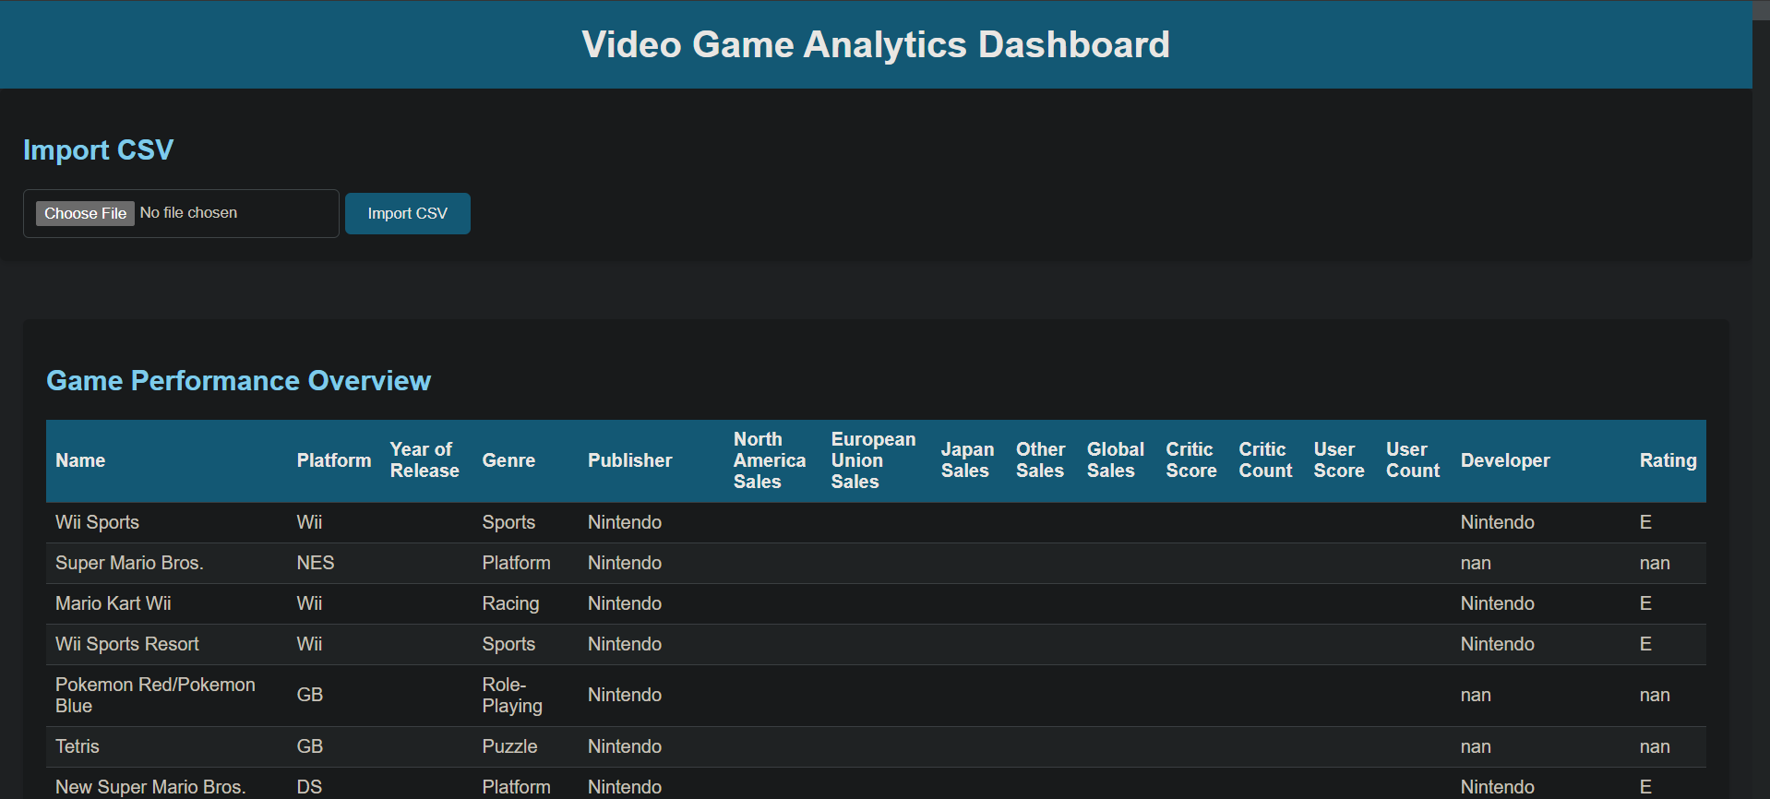Click 'Wii' platform in the Mario Kart Wii row
The height and width of the screenshot is (799, 1770).
(309, 603)
